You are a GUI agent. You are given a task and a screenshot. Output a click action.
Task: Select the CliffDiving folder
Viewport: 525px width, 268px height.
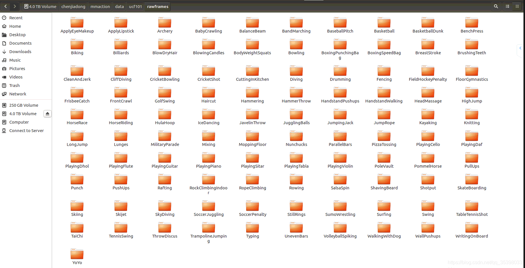click(x=121, y=73)
